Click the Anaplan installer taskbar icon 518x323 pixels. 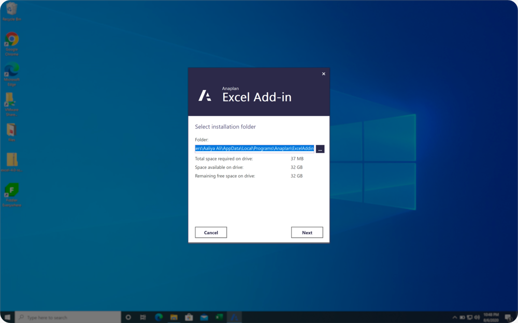coord(234,317)
